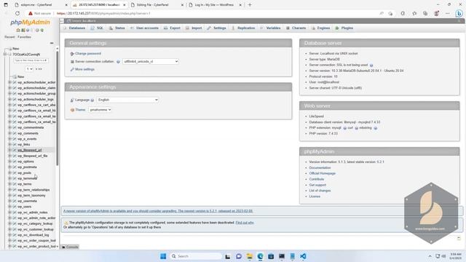
Task: Open the Replication tab
Action: [243, 28]
